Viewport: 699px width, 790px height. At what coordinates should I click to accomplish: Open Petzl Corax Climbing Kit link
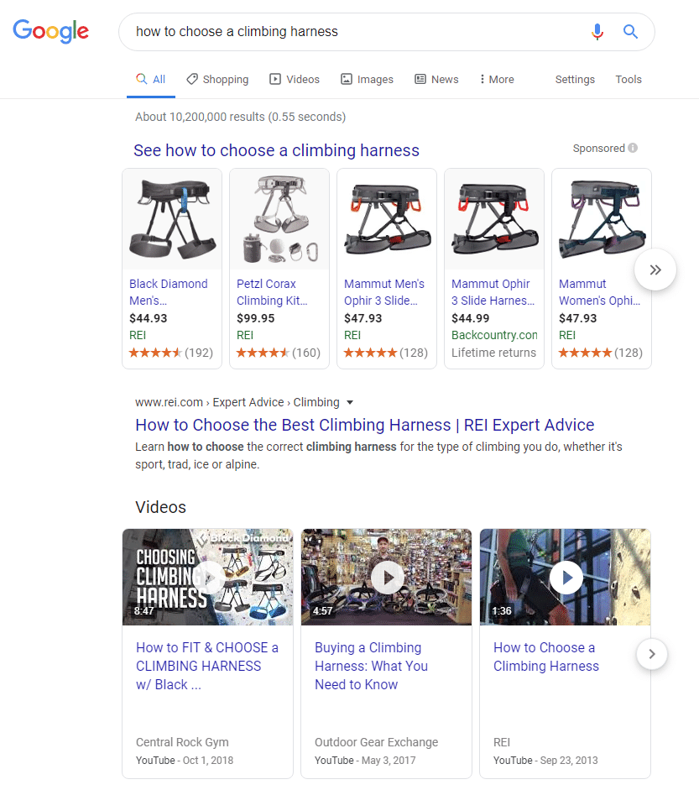(272, 292)
